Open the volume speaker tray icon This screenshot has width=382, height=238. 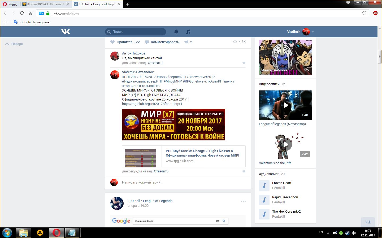pos(354,233)
